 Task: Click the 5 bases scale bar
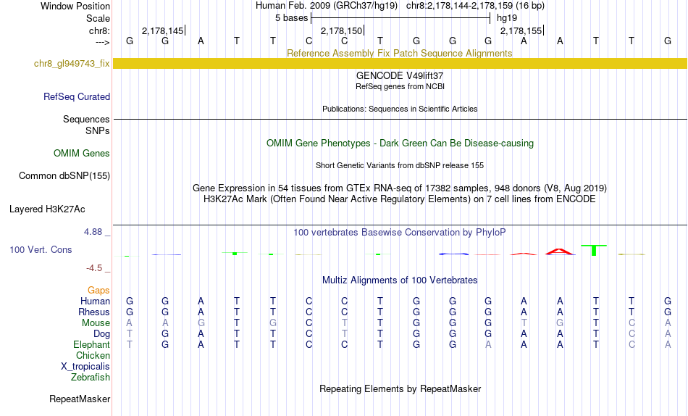coord(400,18)
